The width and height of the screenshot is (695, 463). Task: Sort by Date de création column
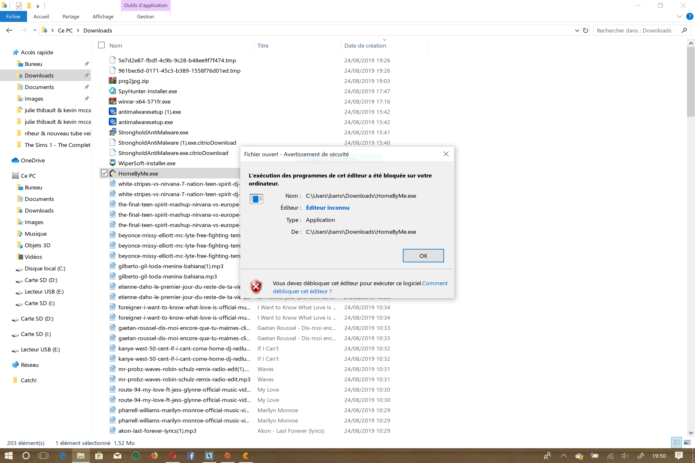click(365, 46)
